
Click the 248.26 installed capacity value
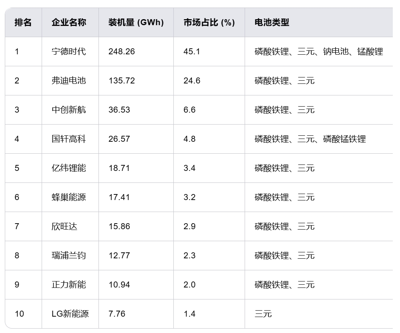coord(122,52)
